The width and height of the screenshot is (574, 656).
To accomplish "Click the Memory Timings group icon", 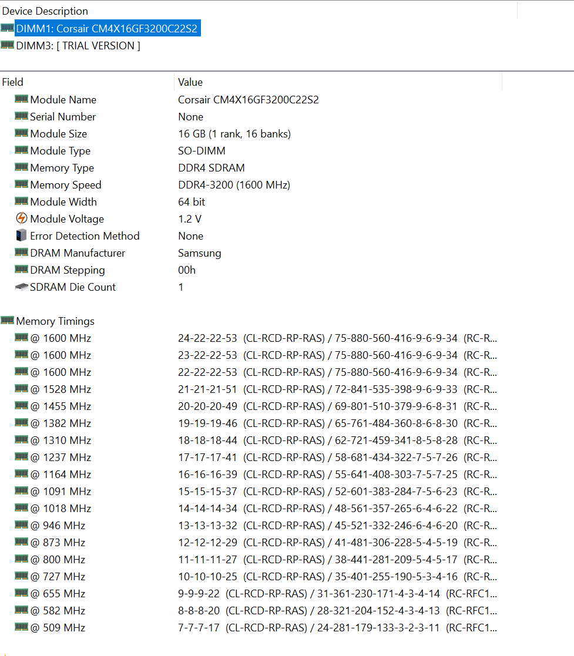I will point(7,321).
